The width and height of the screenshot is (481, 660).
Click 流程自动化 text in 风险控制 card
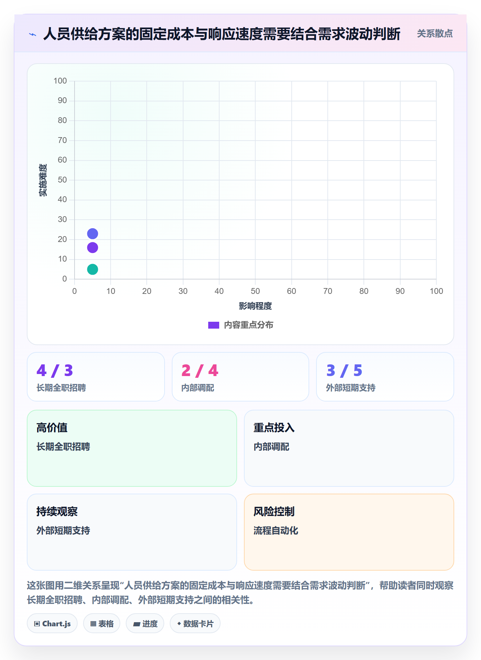point(276,530)
